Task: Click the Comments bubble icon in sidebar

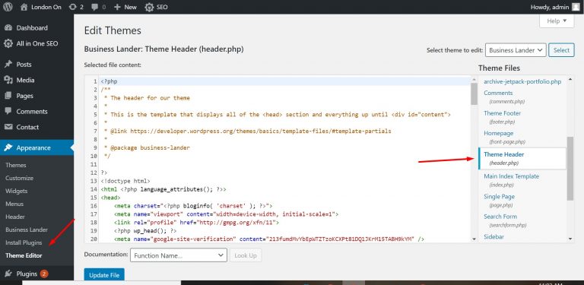Action: [8, 111]
